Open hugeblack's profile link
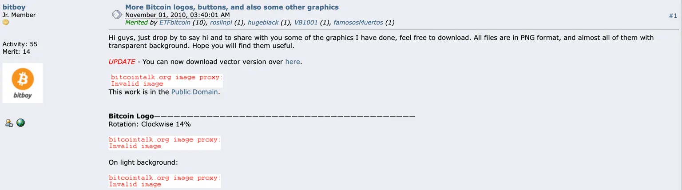 tap(263, 22)
